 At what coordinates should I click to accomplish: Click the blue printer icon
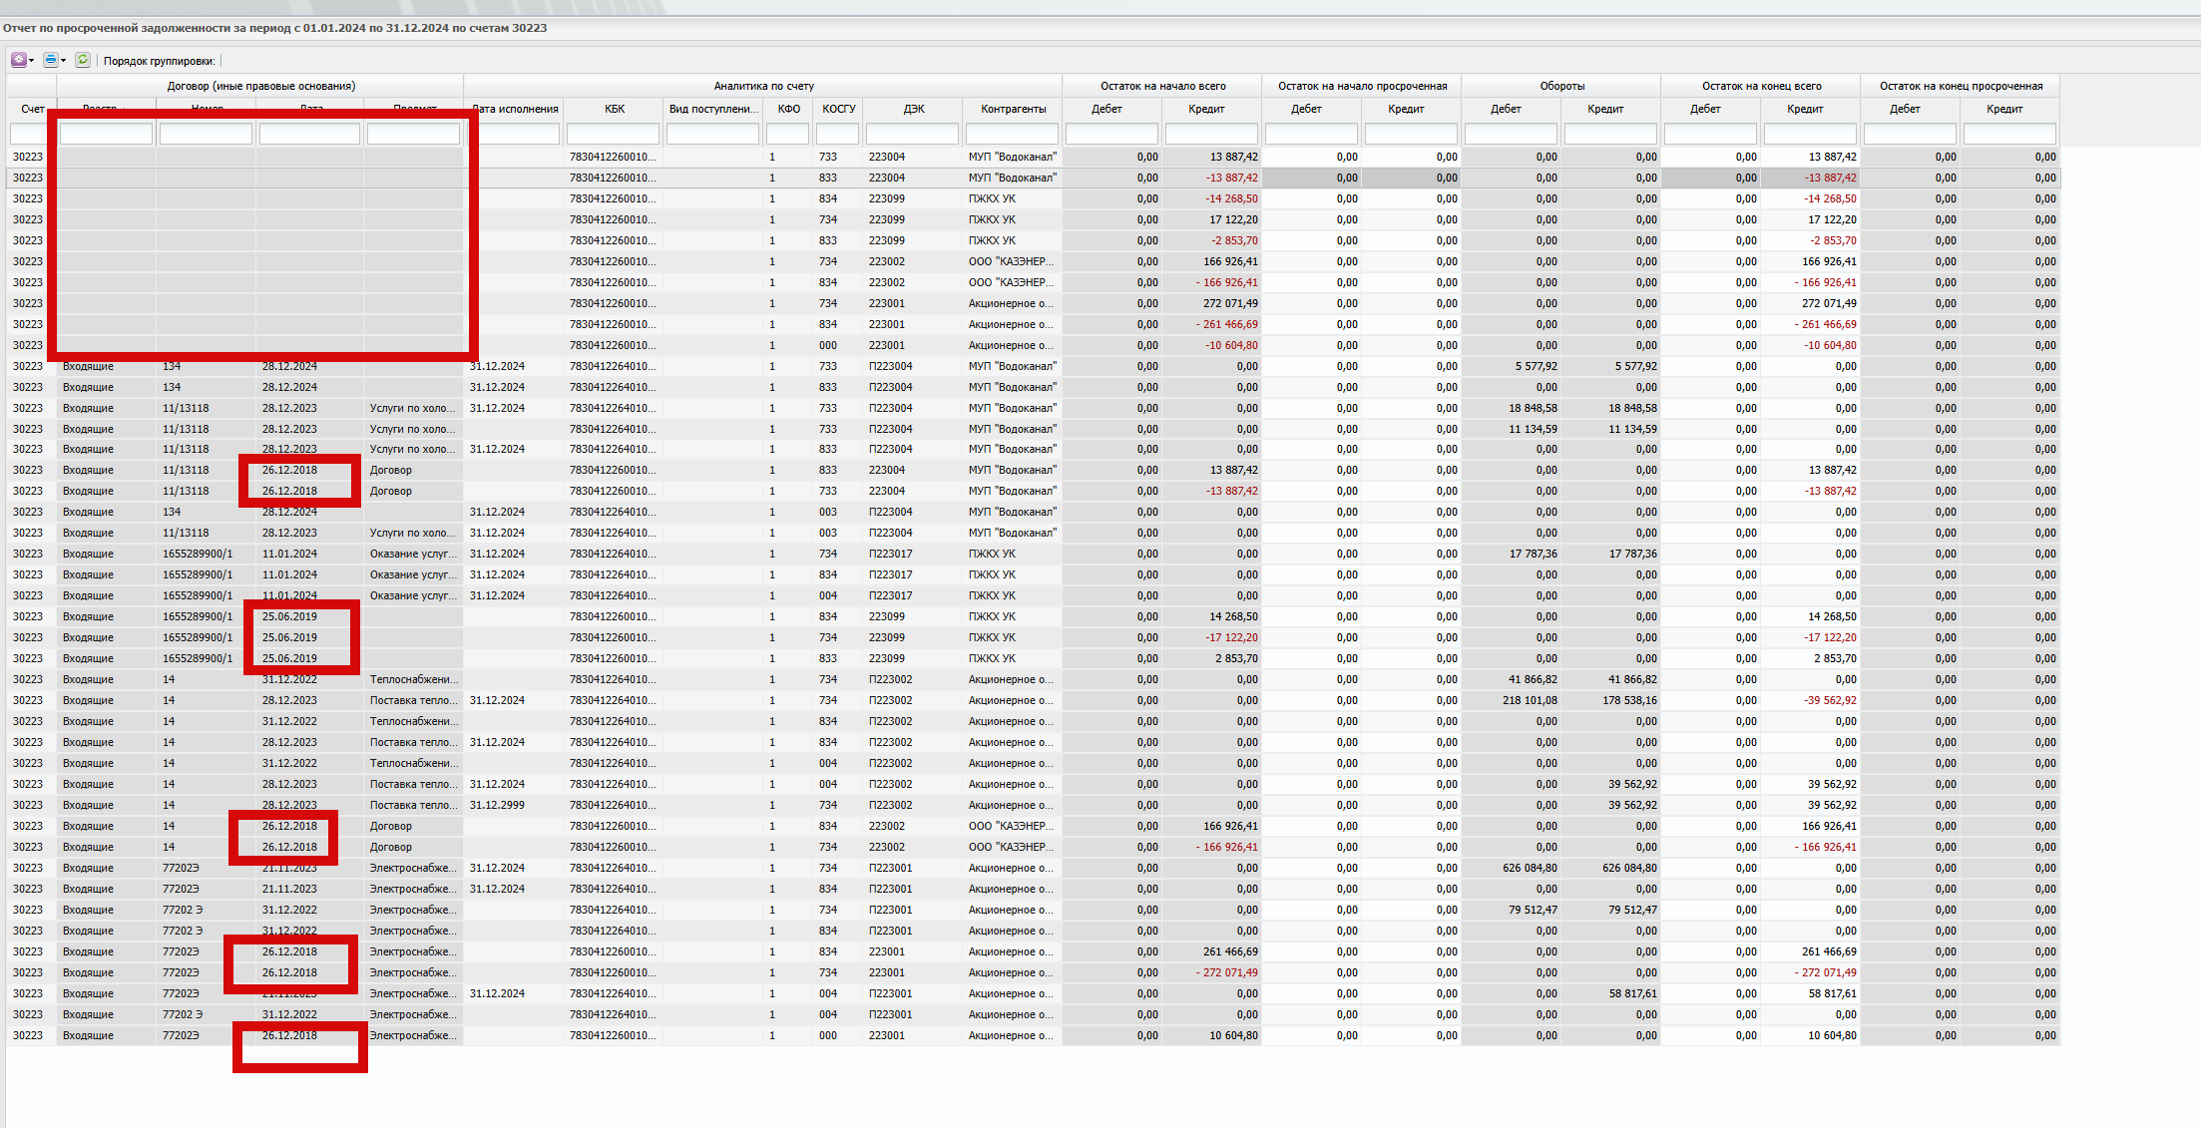click(50, 60)
